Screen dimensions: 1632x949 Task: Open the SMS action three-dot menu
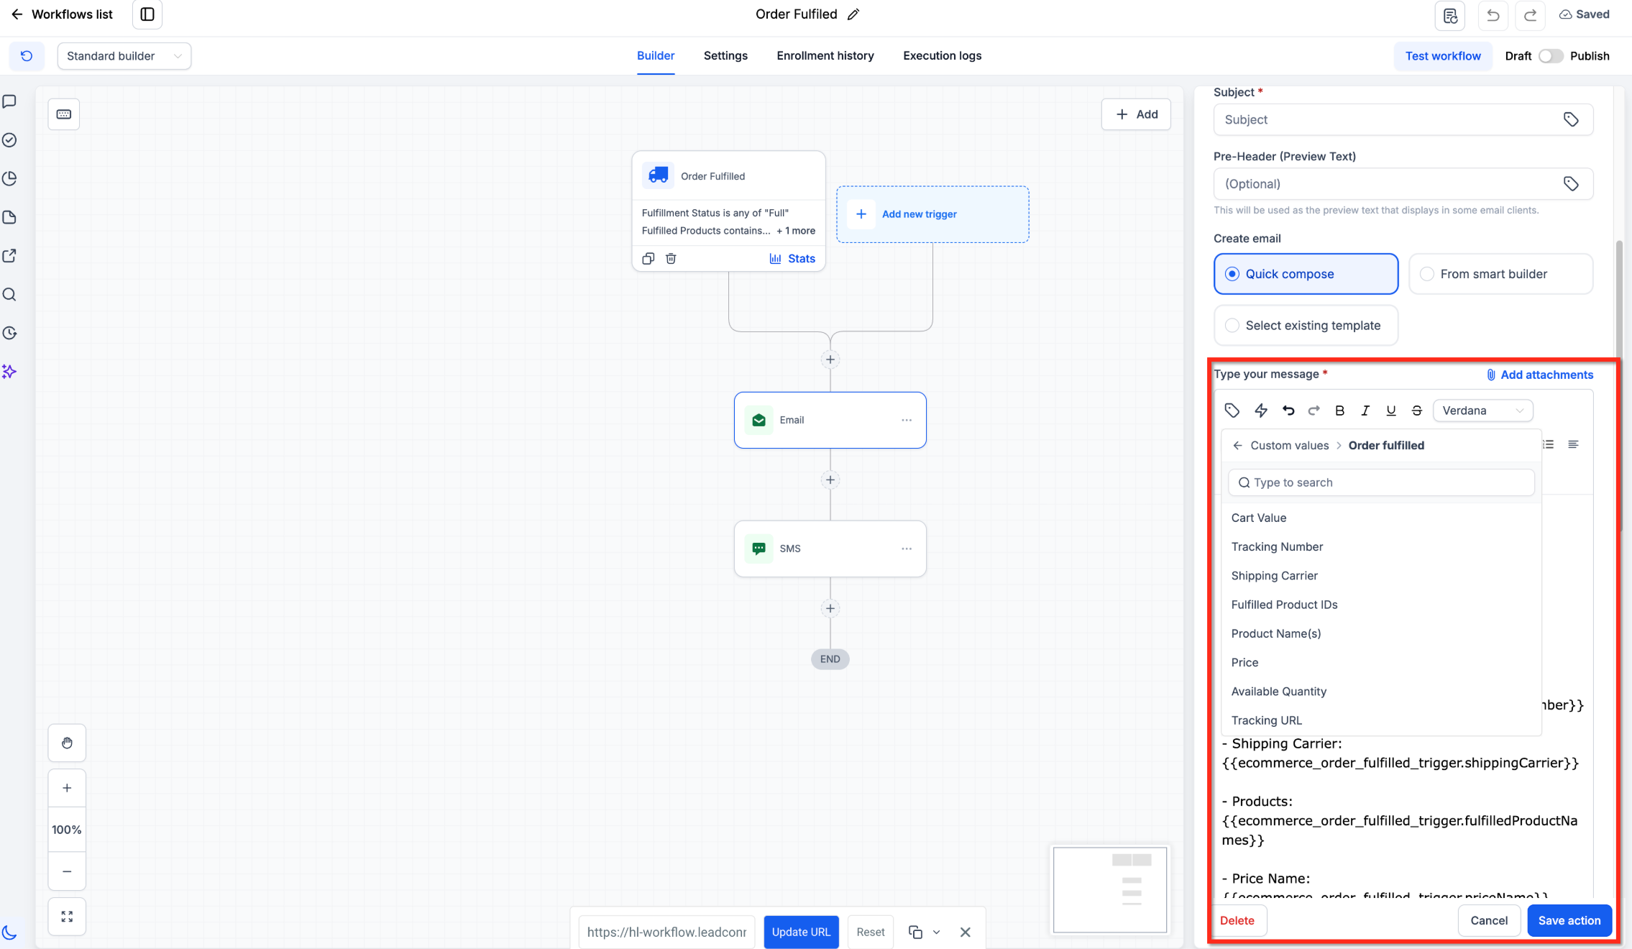pyautogui.click(x=907, y=549)
